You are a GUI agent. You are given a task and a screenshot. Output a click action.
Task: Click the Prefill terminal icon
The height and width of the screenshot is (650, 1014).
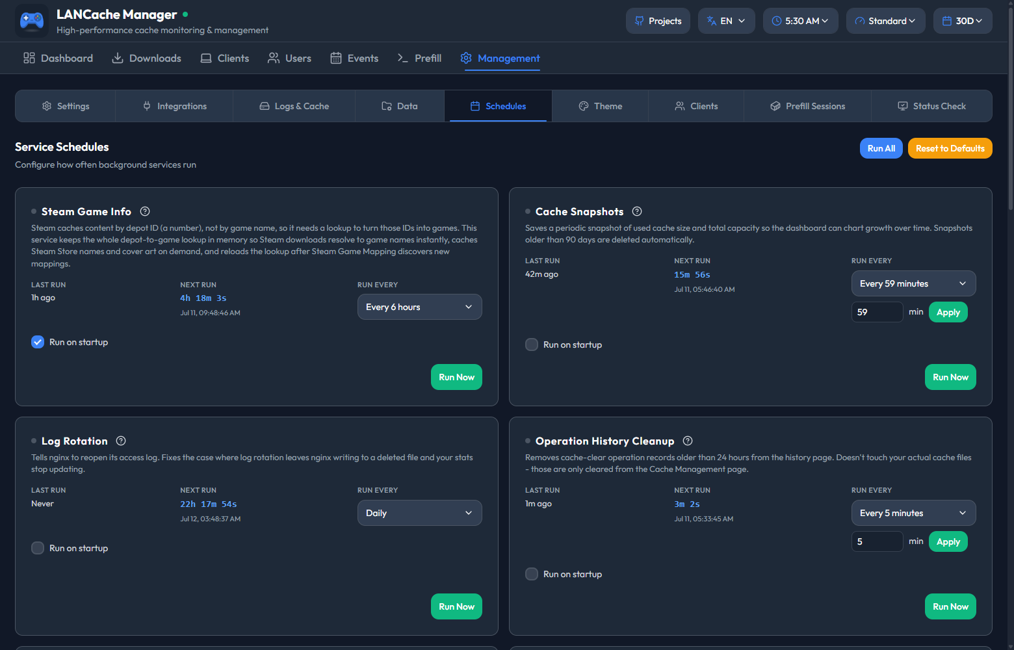(x=403, y=58)
